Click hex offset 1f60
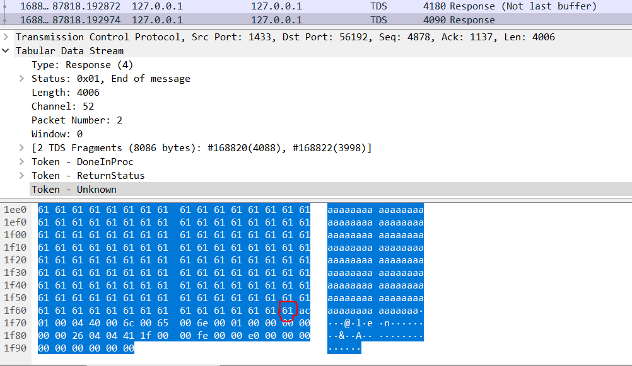The width and height of the screenshot is (632, 366). (15, 311)
